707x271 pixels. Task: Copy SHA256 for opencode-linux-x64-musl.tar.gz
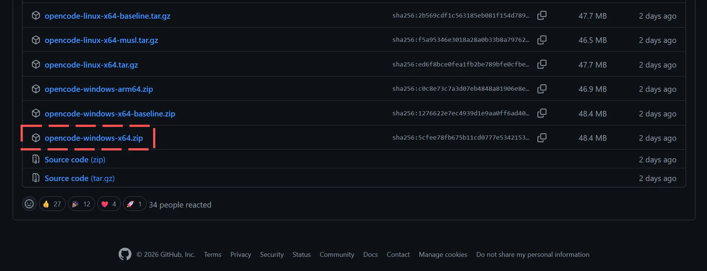(x=542, y=40)
